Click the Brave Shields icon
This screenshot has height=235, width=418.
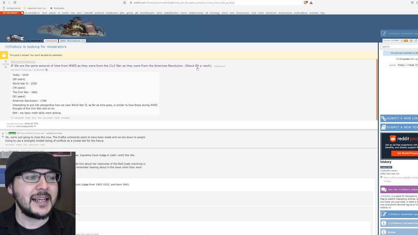pyautogui.click(x=306, y=3)
